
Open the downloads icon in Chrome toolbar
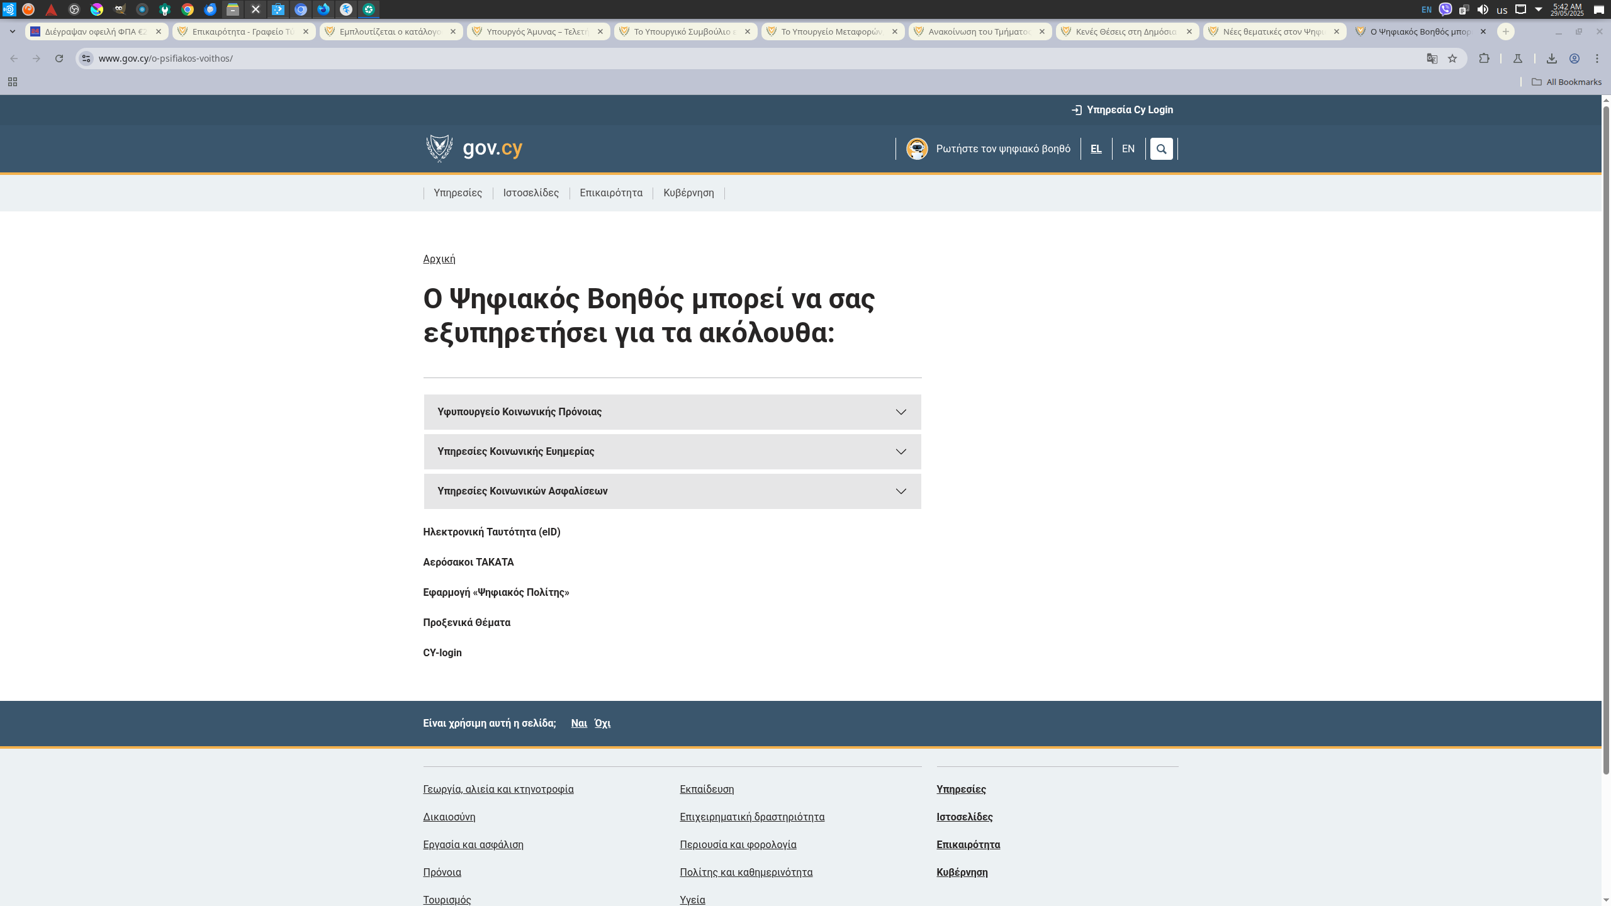[1551, 59]
